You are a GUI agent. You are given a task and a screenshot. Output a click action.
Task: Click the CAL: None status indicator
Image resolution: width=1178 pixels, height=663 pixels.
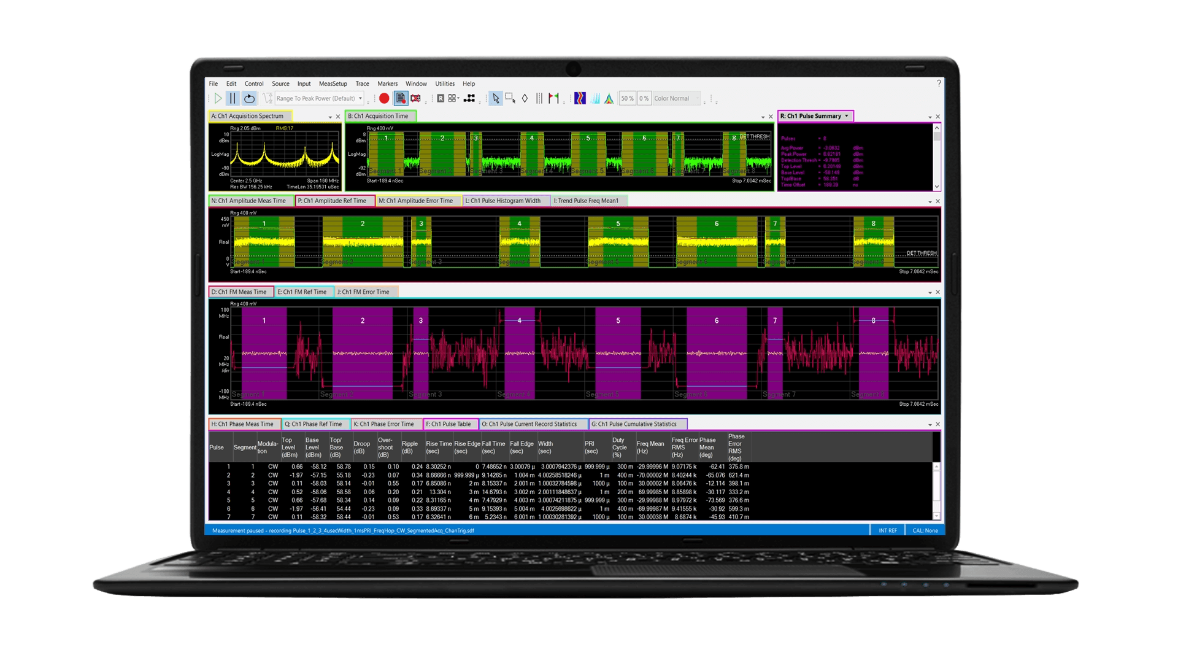click(924, 530)
